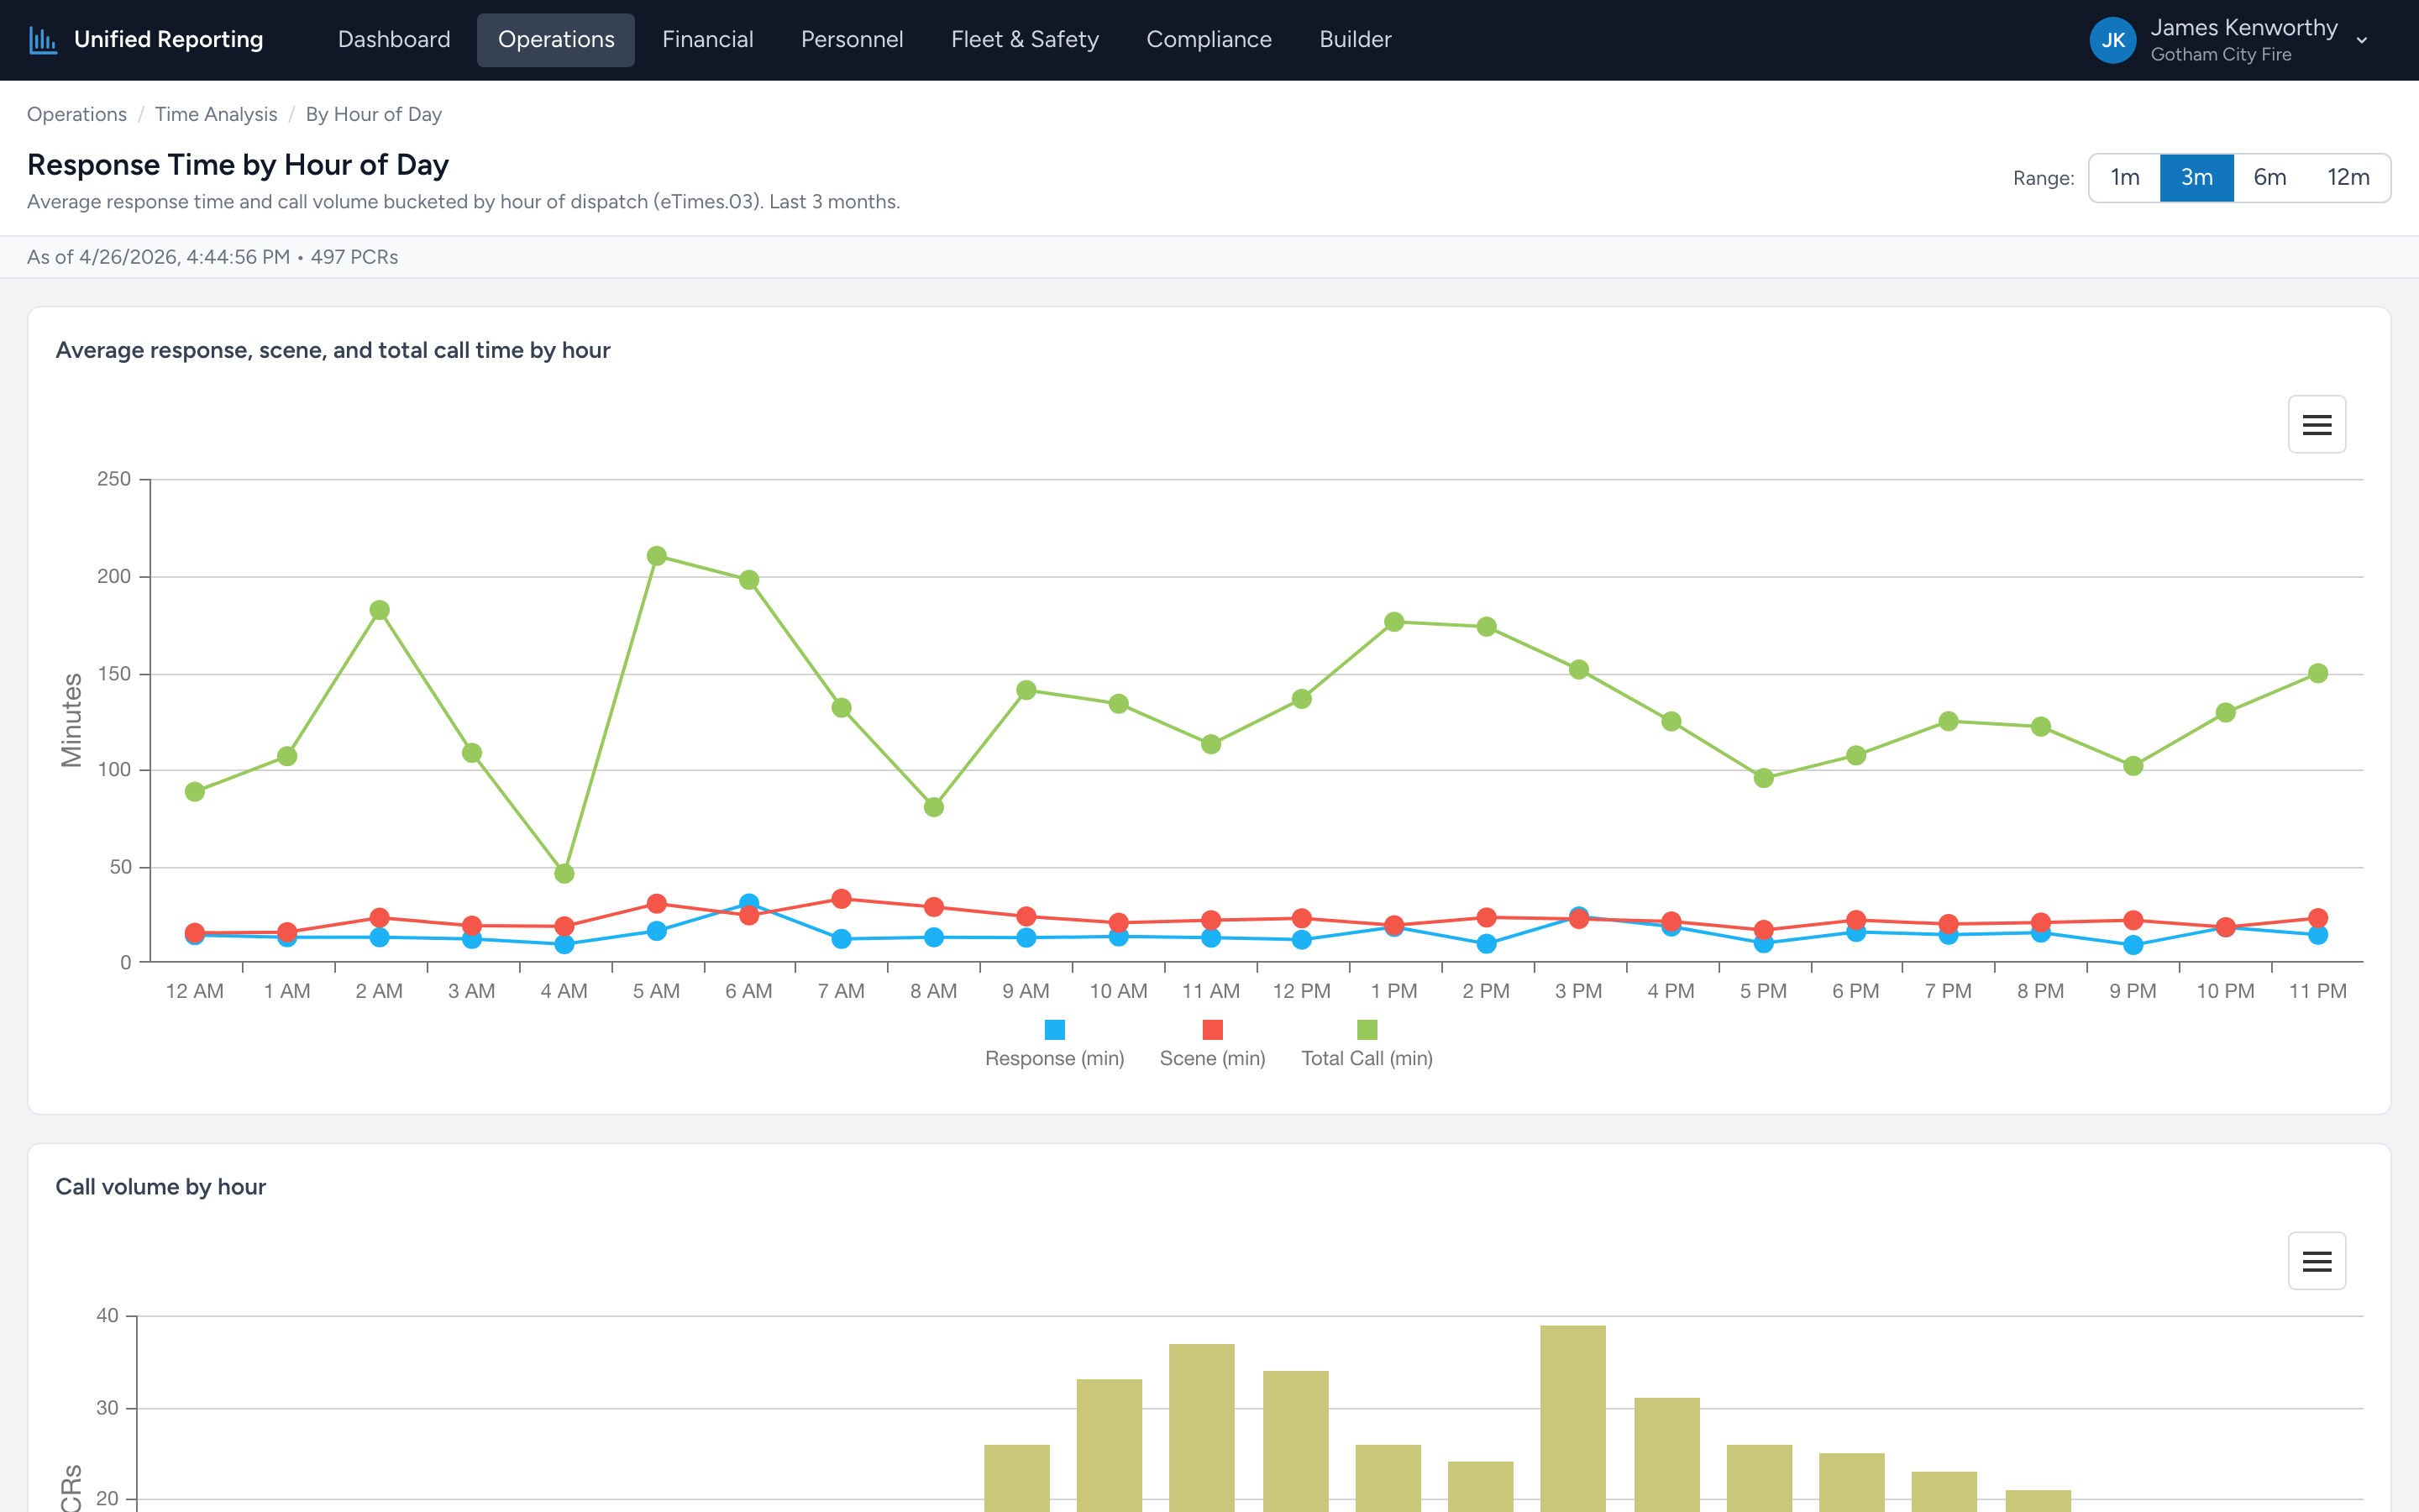Screen dimensions: 2419x1512
Task: Switch range to 6m
Action: pos(2269,178)
